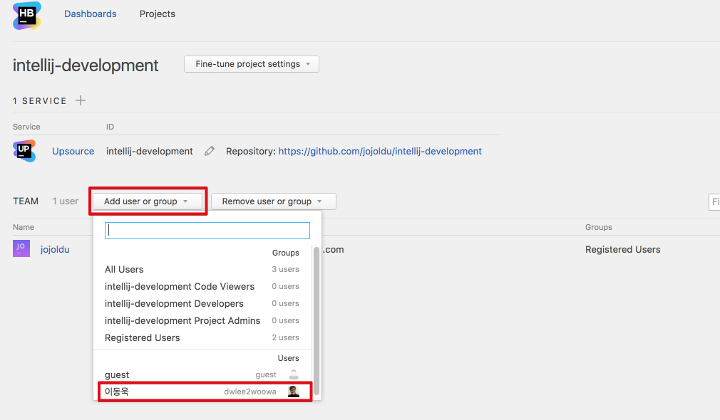
Task: Open the jojoldu user profile link
Action: pos(55,249)
